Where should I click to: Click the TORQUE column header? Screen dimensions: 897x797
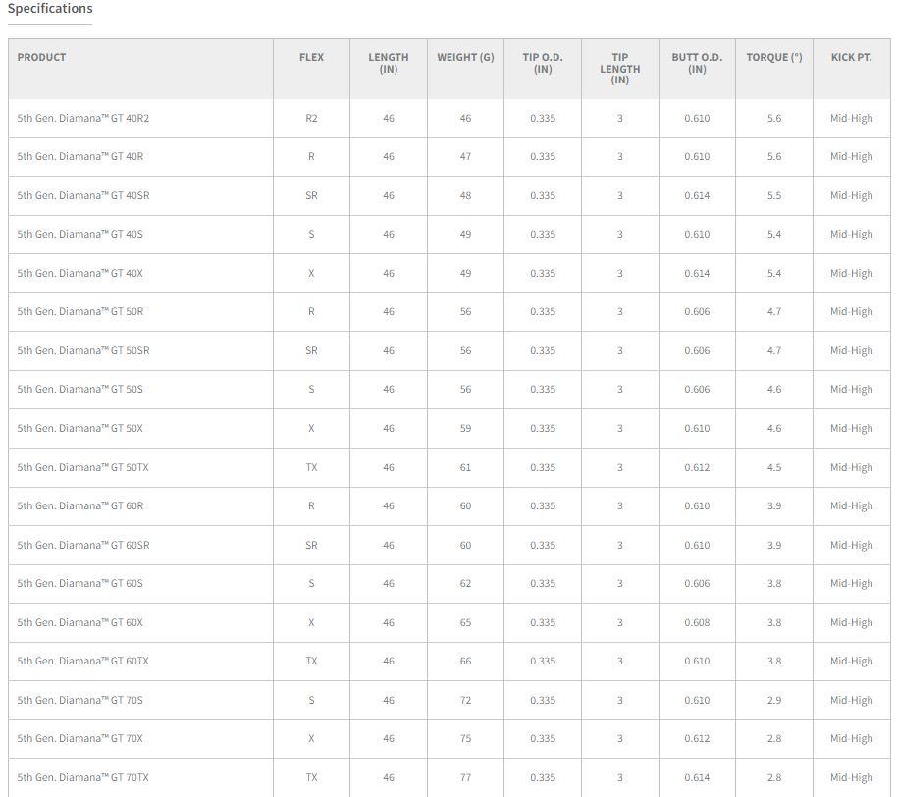773,57
